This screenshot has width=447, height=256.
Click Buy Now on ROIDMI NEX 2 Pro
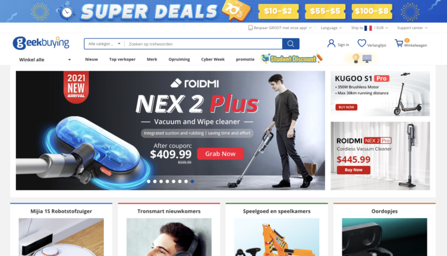click(354, 170)
